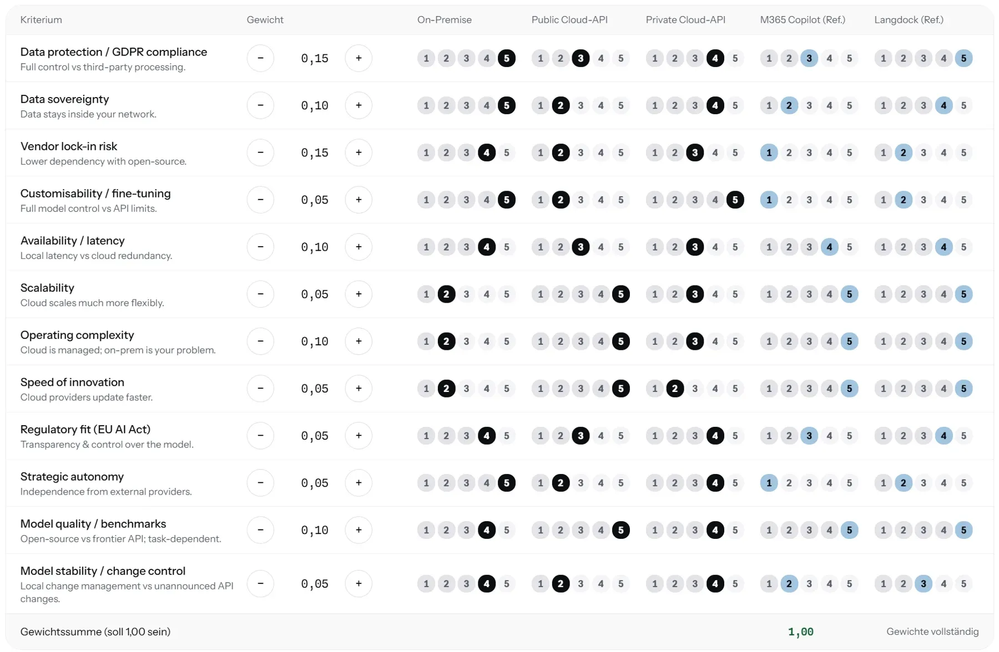Increase weight of Scalability row
The image size is (999, 652).
359,294
